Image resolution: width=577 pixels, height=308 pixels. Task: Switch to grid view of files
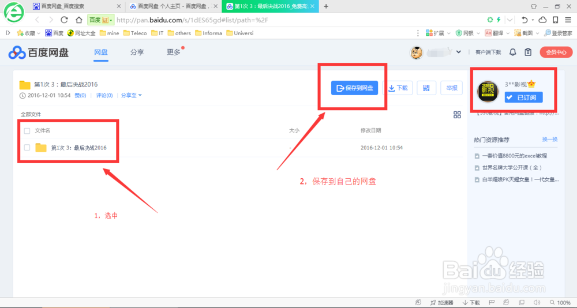pos(457,115)
